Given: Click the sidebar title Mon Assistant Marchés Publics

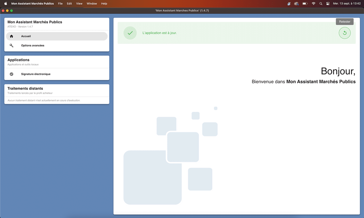Looking at the screenshot, I should (35, 22).
